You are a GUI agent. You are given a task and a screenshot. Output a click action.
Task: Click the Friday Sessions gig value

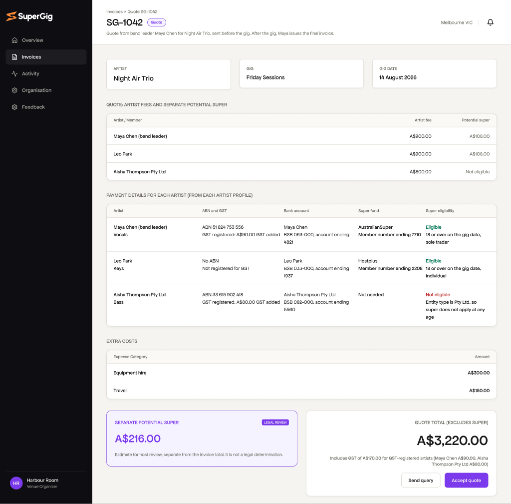click(x=265, y=77)
